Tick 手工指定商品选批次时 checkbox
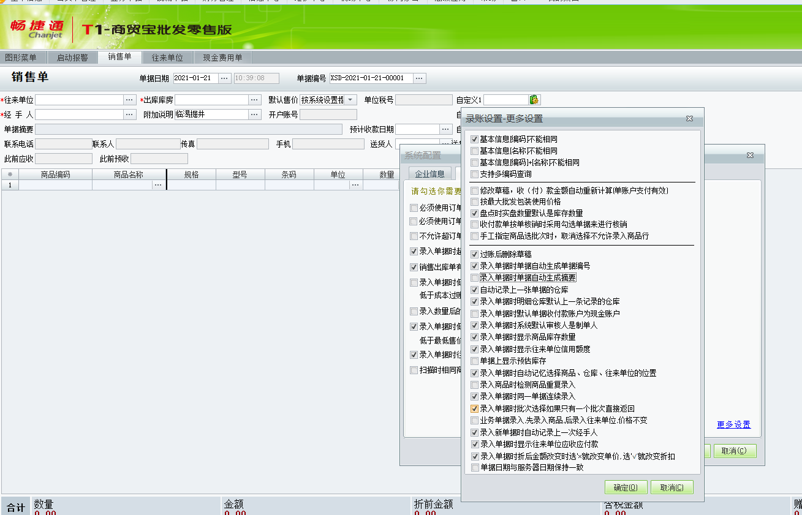The height and width of the screenshot is (515, 802). point(474,236)
